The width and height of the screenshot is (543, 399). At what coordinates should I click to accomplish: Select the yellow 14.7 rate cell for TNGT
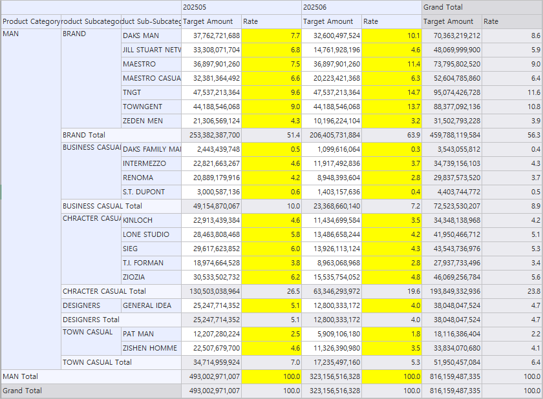(392, 92)
